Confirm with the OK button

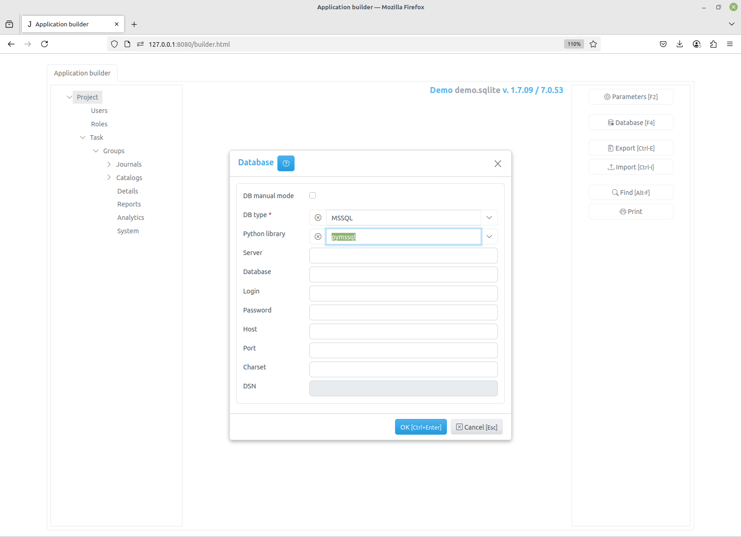(421, 427)
